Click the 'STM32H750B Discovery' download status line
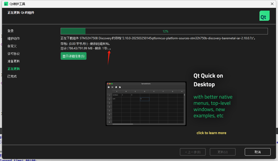278x161 pixels. click(x=158, y=38)
